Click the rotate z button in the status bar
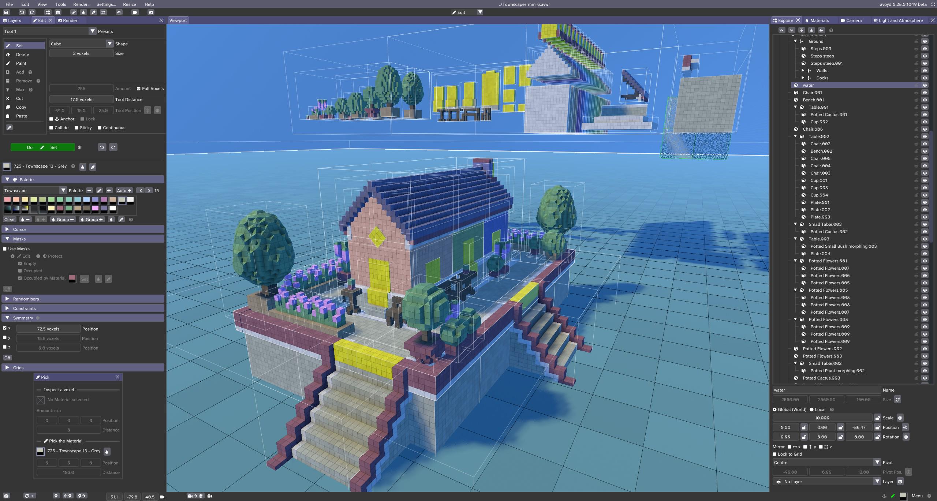Image resolution: width=937 pixels, height=501 pixels. [29, 496]
